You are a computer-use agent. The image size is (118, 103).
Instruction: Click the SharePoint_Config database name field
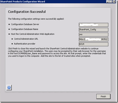pyautogui.click(x=94, y=30)
